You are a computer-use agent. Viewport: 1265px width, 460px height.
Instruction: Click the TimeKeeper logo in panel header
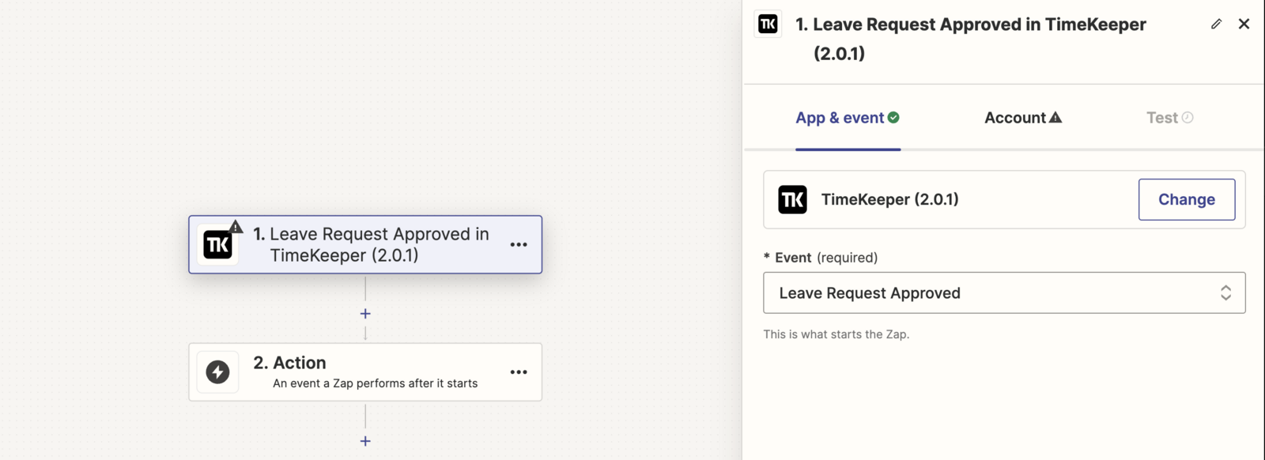768,25
